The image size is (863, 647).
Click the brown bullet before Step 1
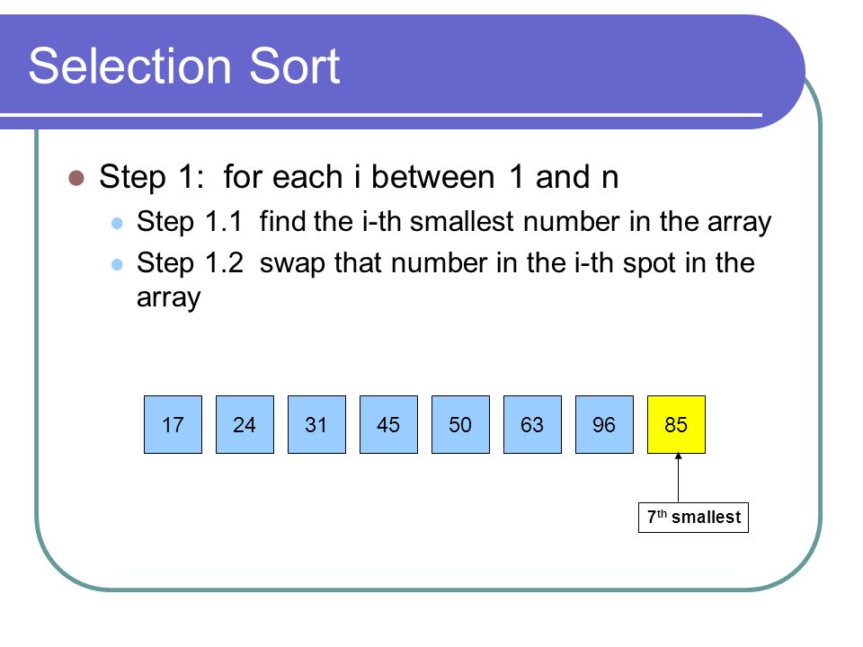tap(76, 178)
